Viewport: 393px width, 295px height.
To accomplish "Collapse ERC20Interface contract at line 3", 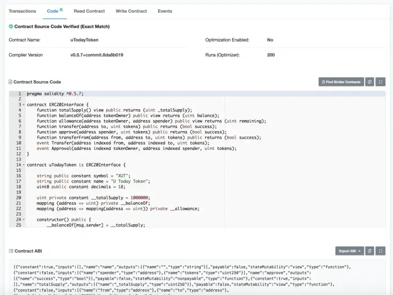I will click(x=24, y=105).
